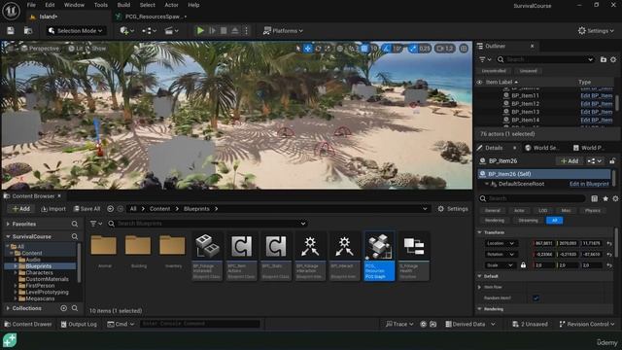Toggle the Details panel lock icon
Viewport: 622px width, 350px height.
coord(612,160)
